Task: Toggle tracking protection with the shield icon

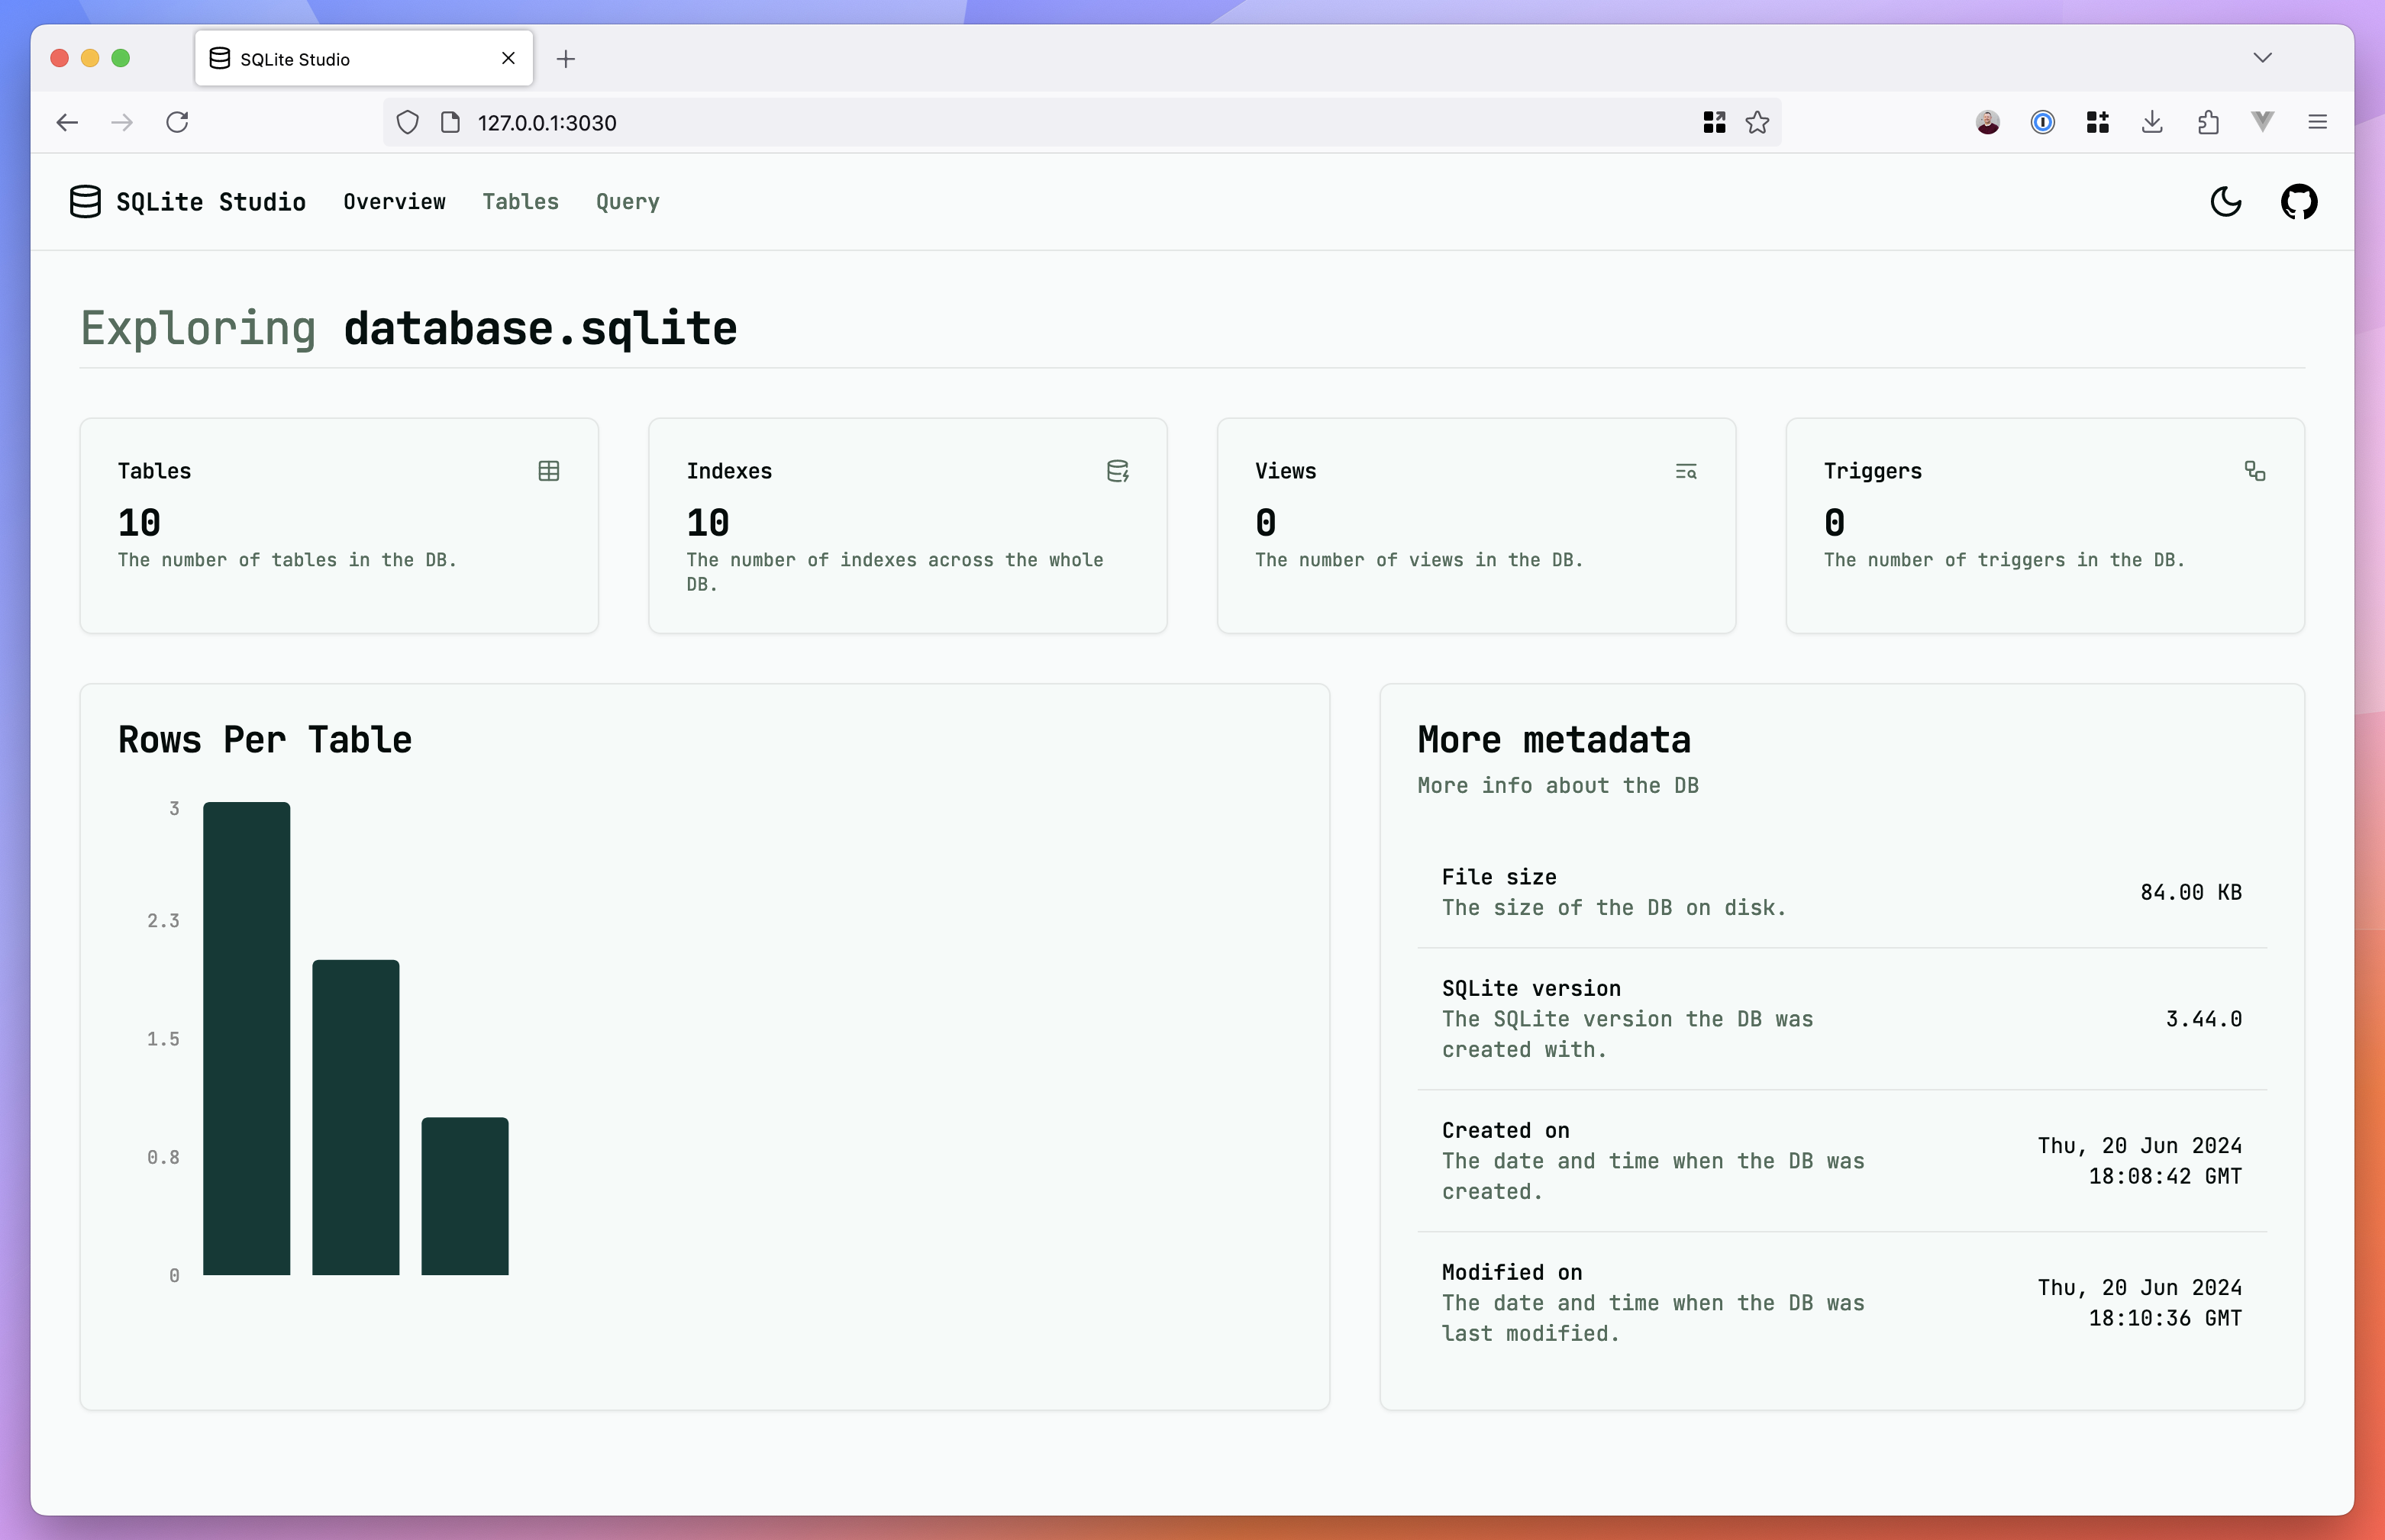Action: (x=407, y=122)
